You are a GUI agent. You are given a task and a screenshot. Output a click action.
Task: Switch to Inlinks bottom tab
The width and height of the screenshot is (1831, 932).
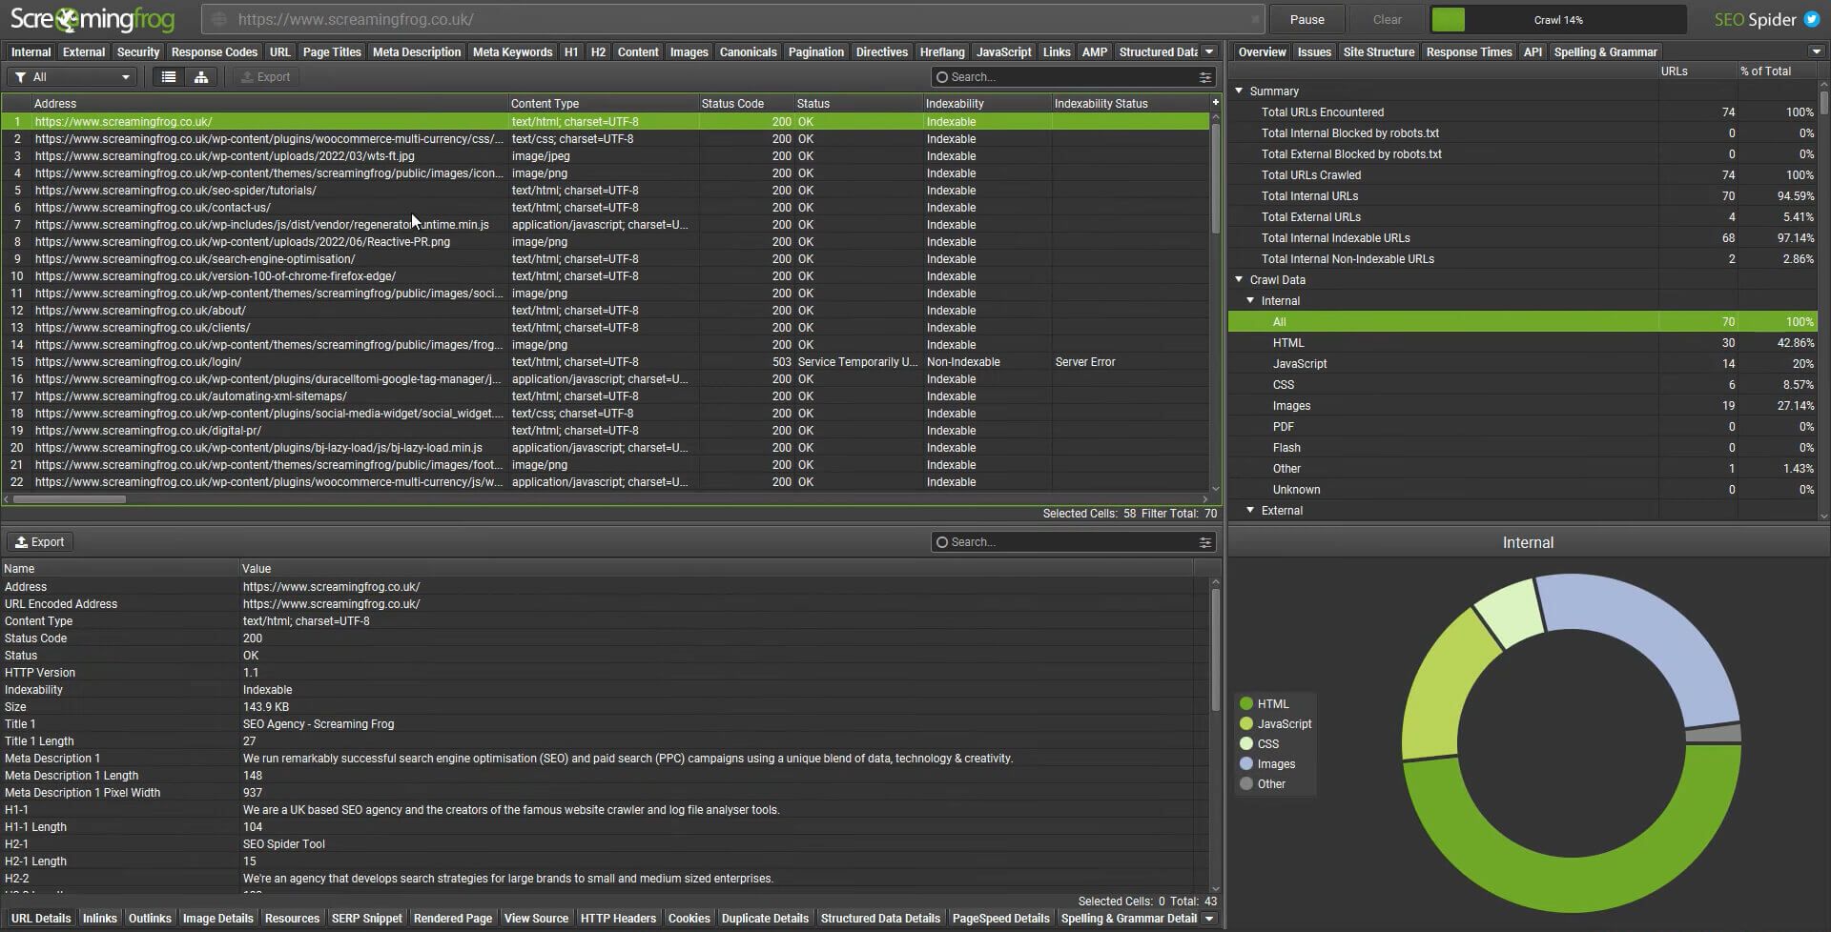coord(99,919)
